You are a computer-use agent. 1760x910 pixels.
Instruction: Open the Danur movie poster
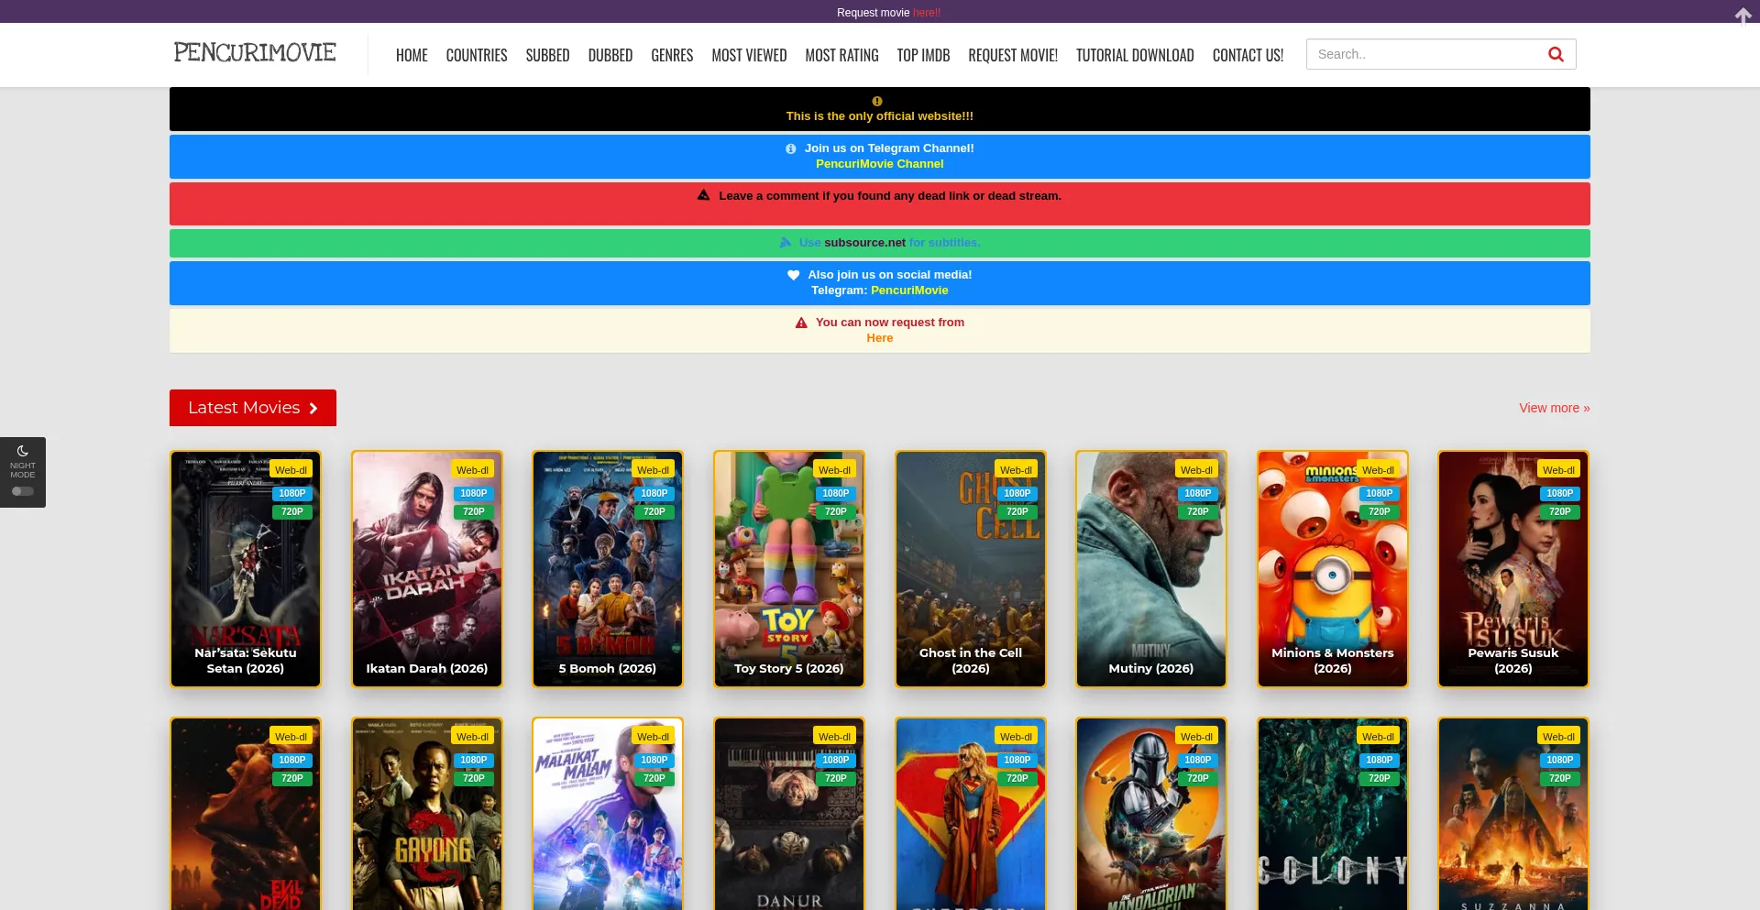tap(789, 814)
